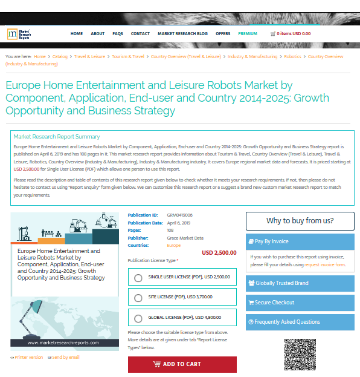
Task: Click 0 items USD 0.00 cart link
Action: click(294, 34)
